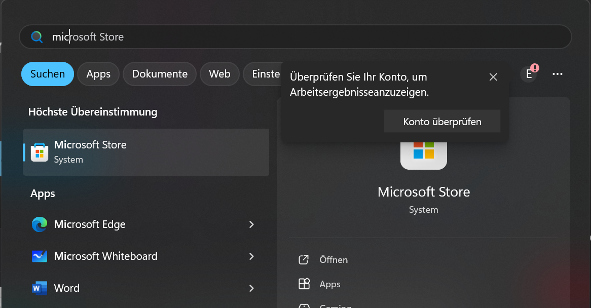The height and width of the screenshot is (308, 591).
Task: Open the three-dot more options menu
Action: click(x=558, y=74)
